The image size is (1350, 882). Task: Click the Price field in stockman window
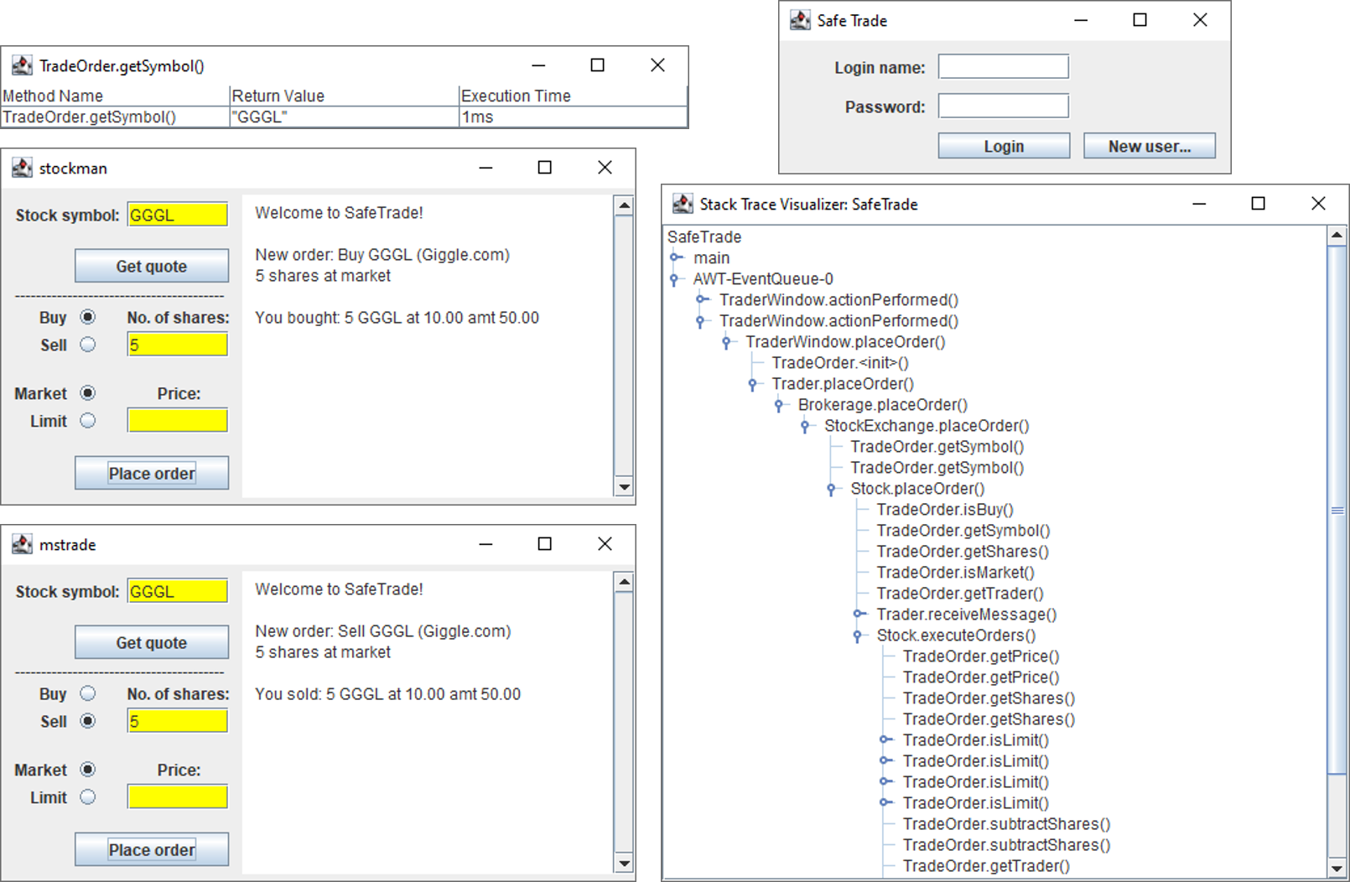178,420
